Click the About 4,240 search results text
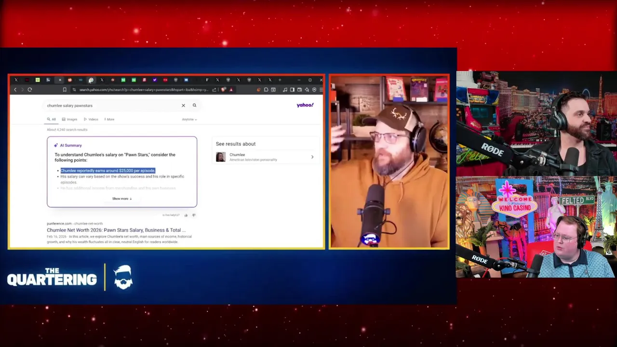 coord(67,130)
